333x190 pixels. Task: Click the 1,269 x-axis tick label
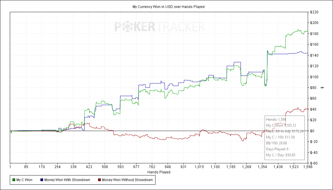pos(246,167)
